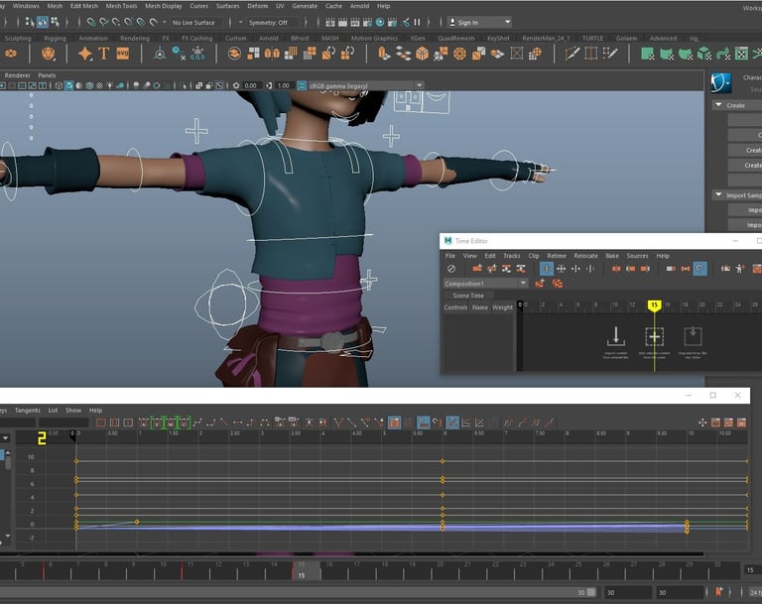Click the text tool 'T' icon in the shelf

tap(103, 54)
